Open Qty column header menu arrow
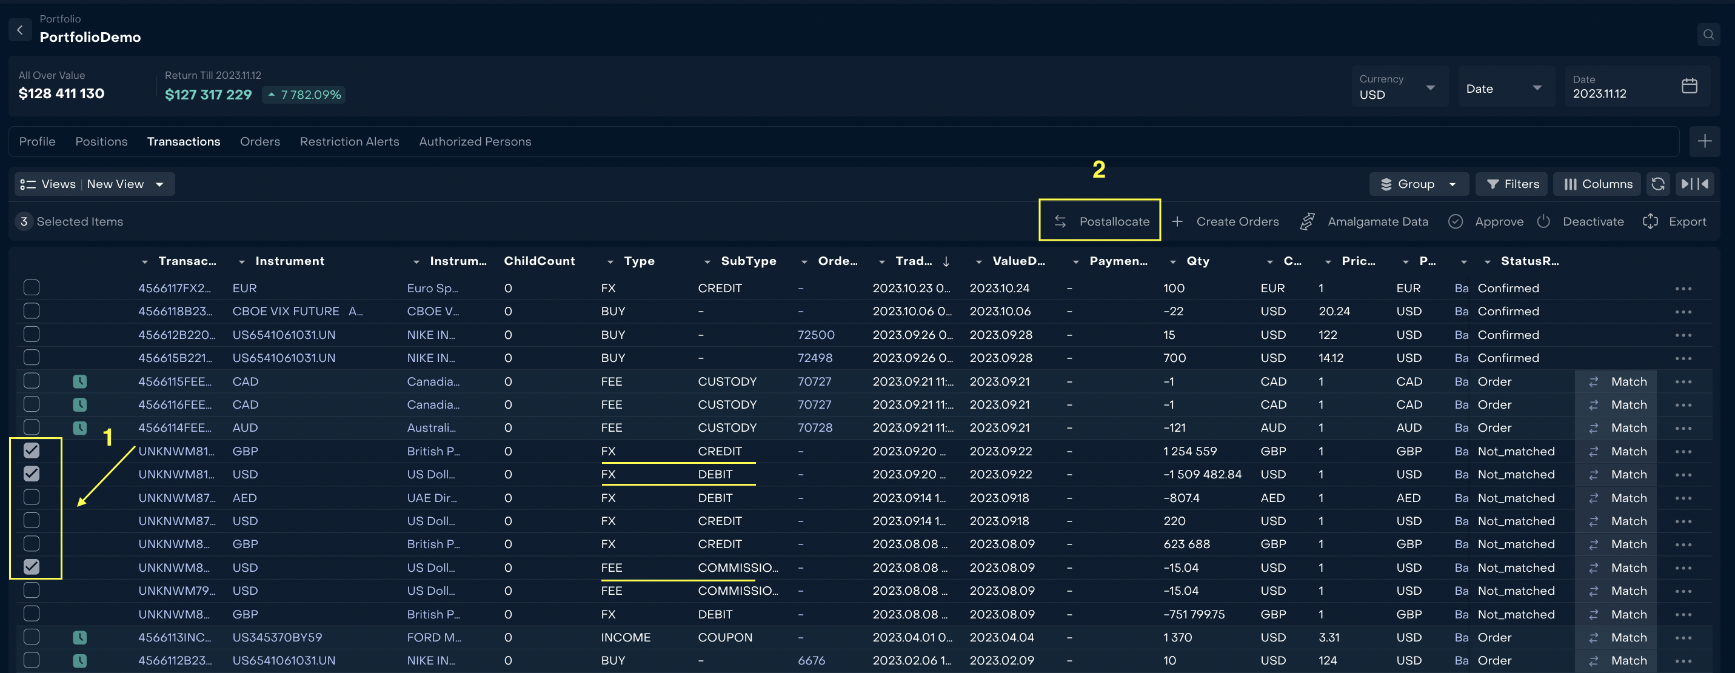The width and height of the screenshot is (1735, 673). point(1172,262)
